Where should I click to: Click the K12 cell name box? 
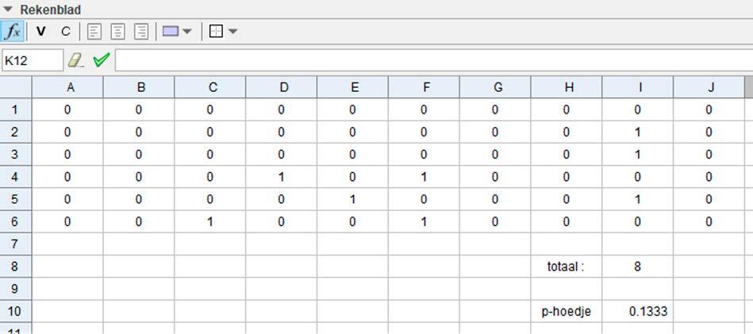click(x=32, y=60)
